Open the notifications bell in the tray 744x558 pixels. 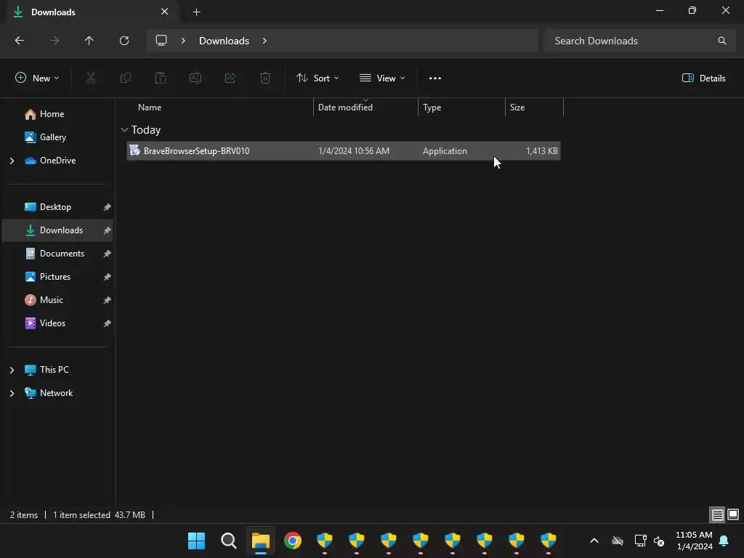click(x=724, y=541)
